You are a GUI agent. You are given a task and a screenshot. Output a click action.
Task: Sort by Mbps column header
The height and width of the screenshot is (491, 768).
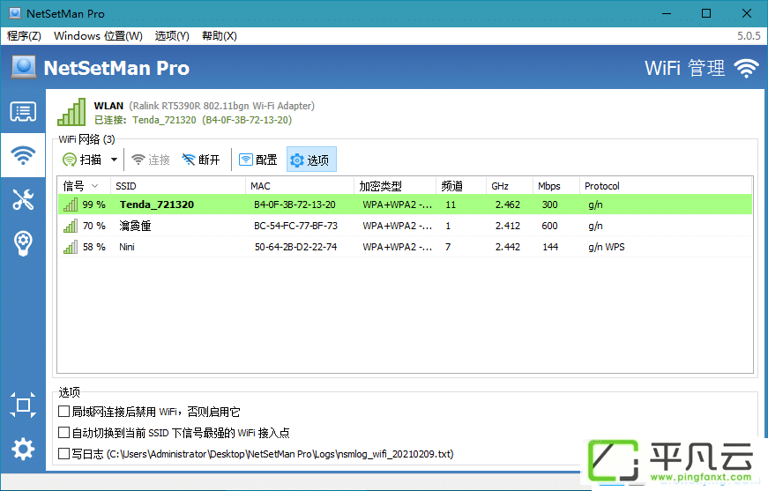(555, 186)
